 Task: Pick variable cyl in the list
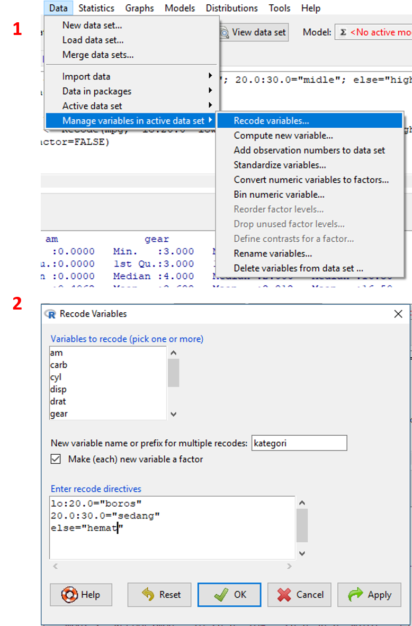tap(108, 377)
